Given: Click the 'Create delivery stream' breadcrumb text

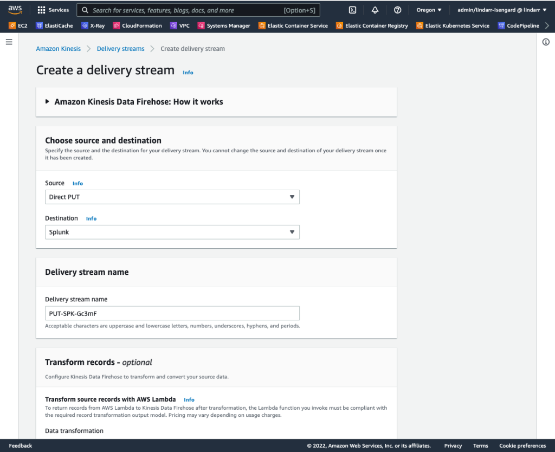Looking at the screenshot, I should click(192, 49).
